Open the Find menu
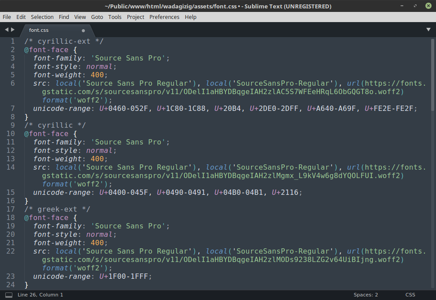 (x=64, y=17)
